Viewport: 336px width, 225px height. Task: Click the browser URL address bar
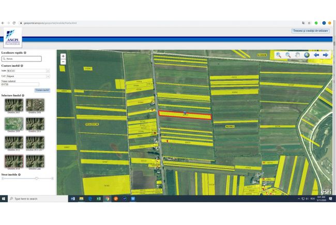tap(159, 23)
